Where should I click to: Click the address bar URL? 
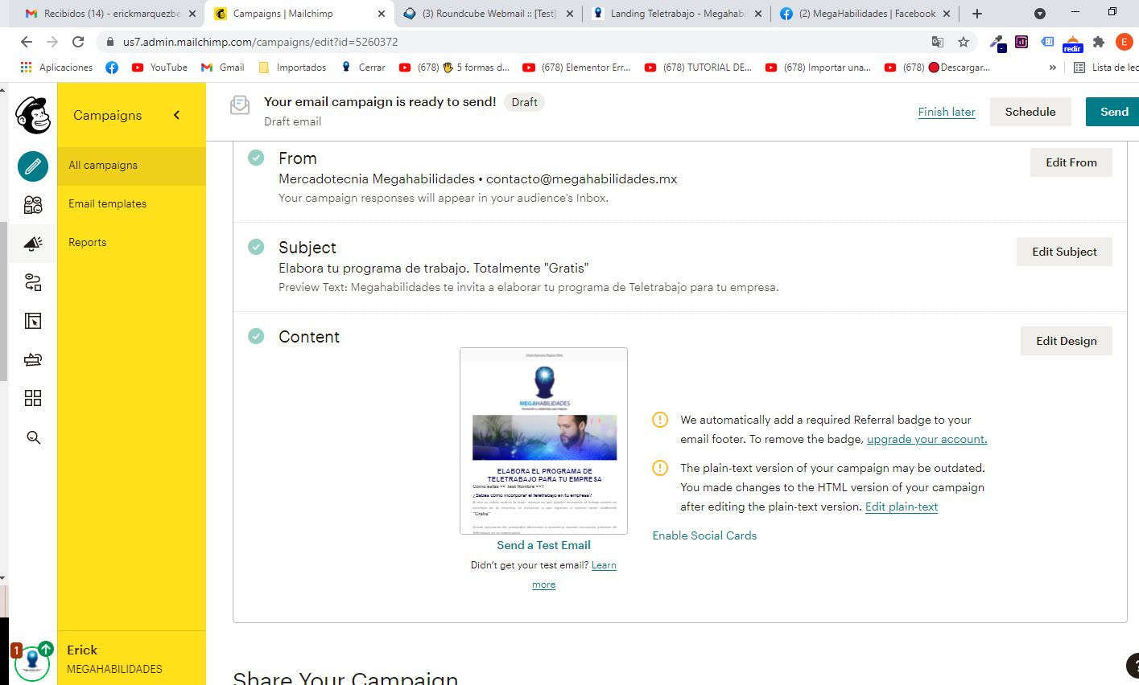coord(260,42)
